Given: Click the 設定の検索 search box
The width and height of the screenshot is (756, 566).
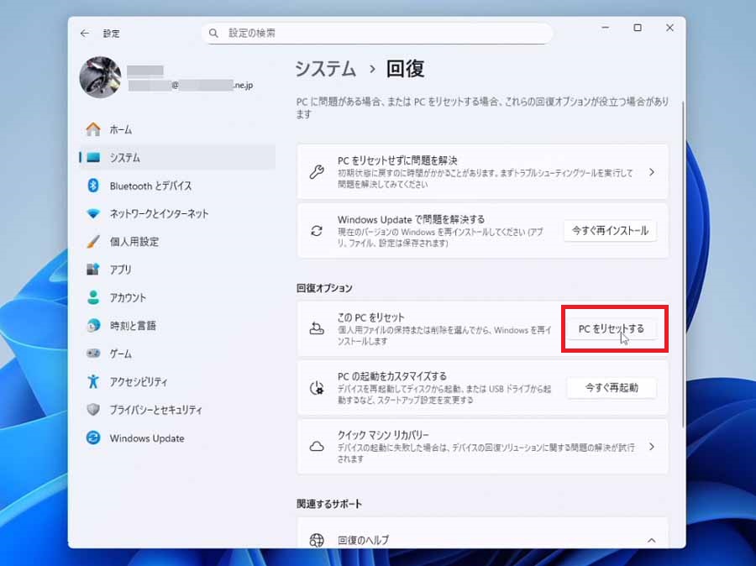Looking at the screenshot, I should 377,33.
